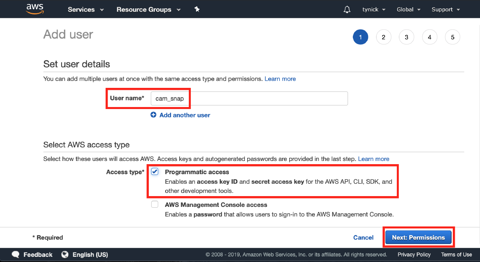Click the Programmatic access label text
The height and width of the screenshot is (262, 480).
[x=197, y=172]
